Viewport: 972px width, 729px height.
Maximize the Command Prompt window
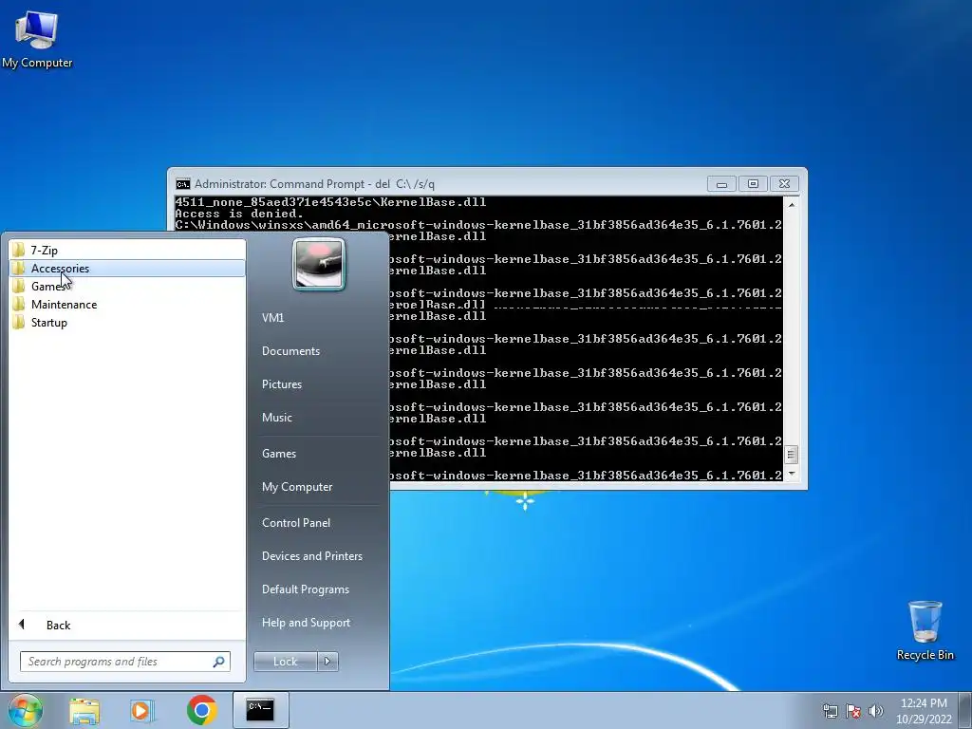753,184
